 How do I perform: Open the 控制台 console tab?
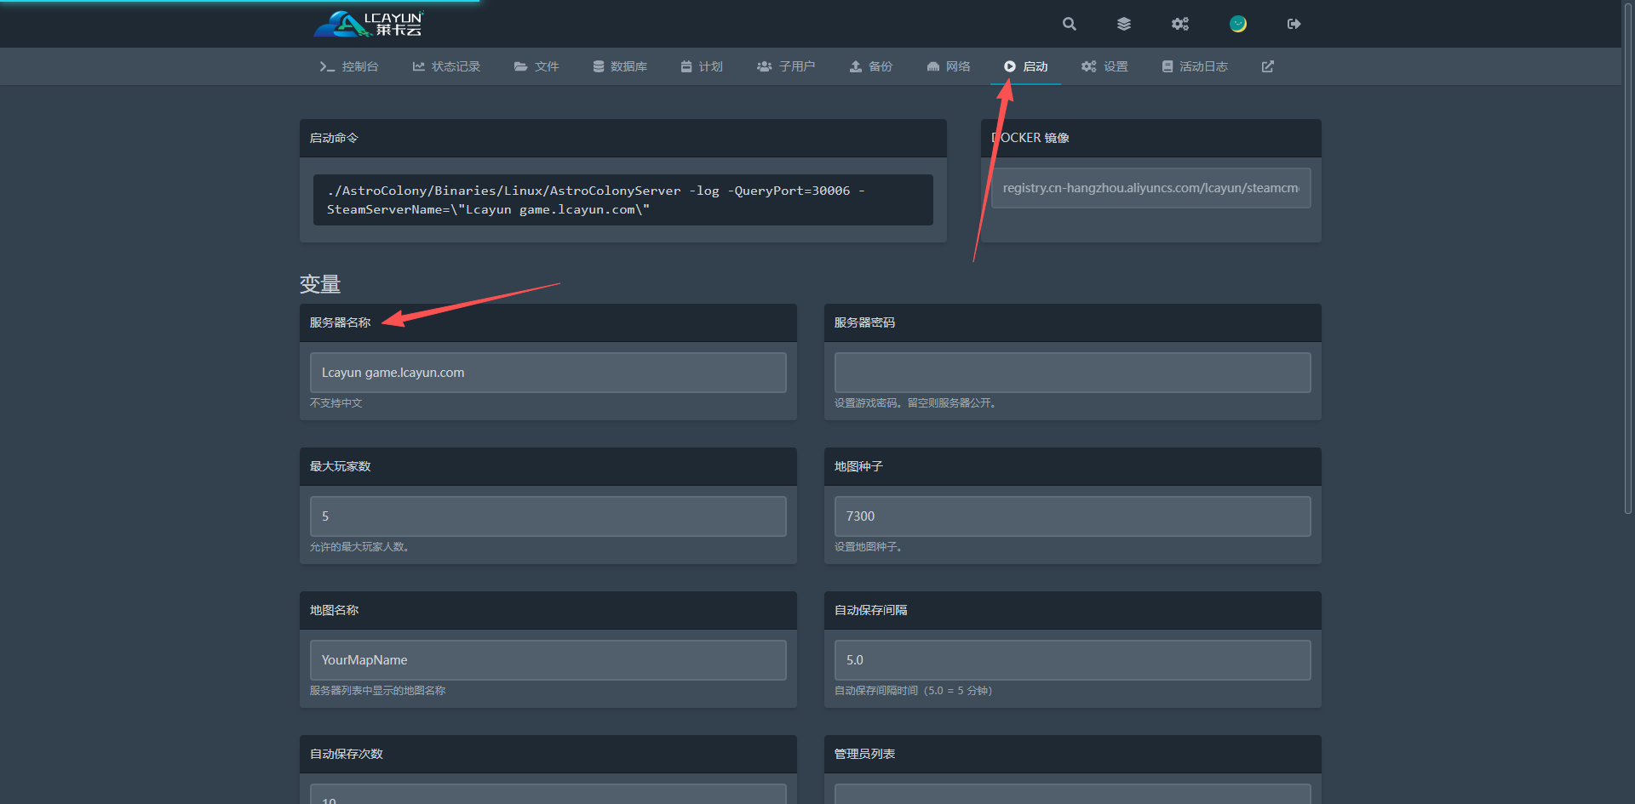click(x=349, y=66)
